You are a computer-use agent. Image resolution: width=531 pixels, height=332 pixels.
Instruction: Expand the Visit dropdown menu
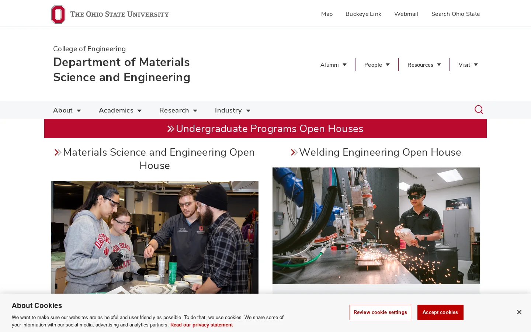point(468,65)
